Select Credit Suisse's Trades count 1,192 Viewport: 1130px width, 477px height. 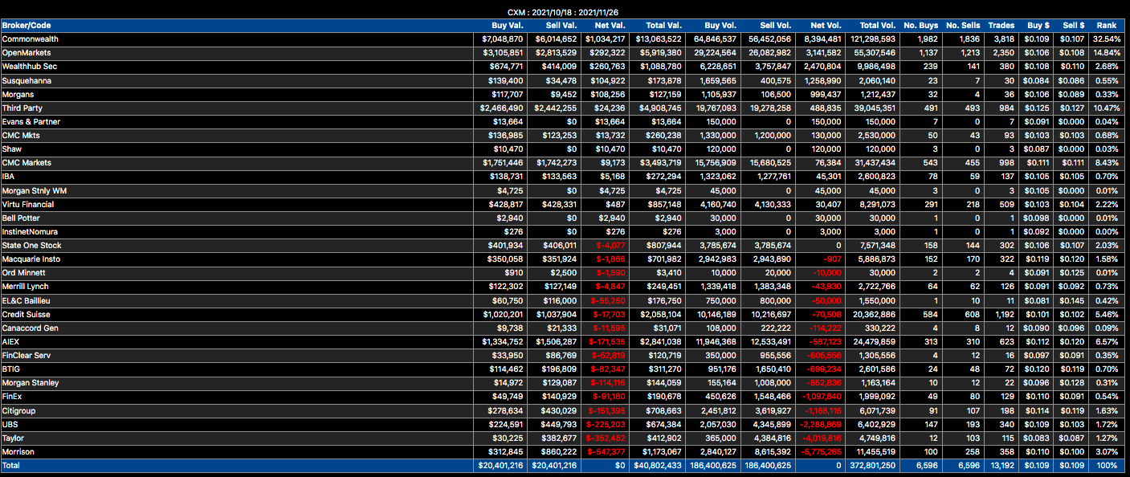tap(1003, 315)
